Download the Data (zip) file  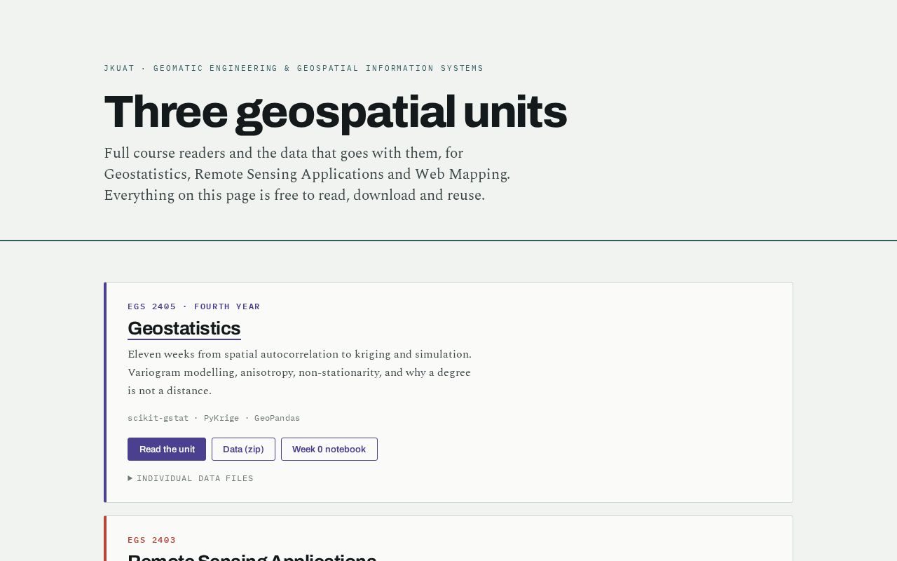point(243,450)
